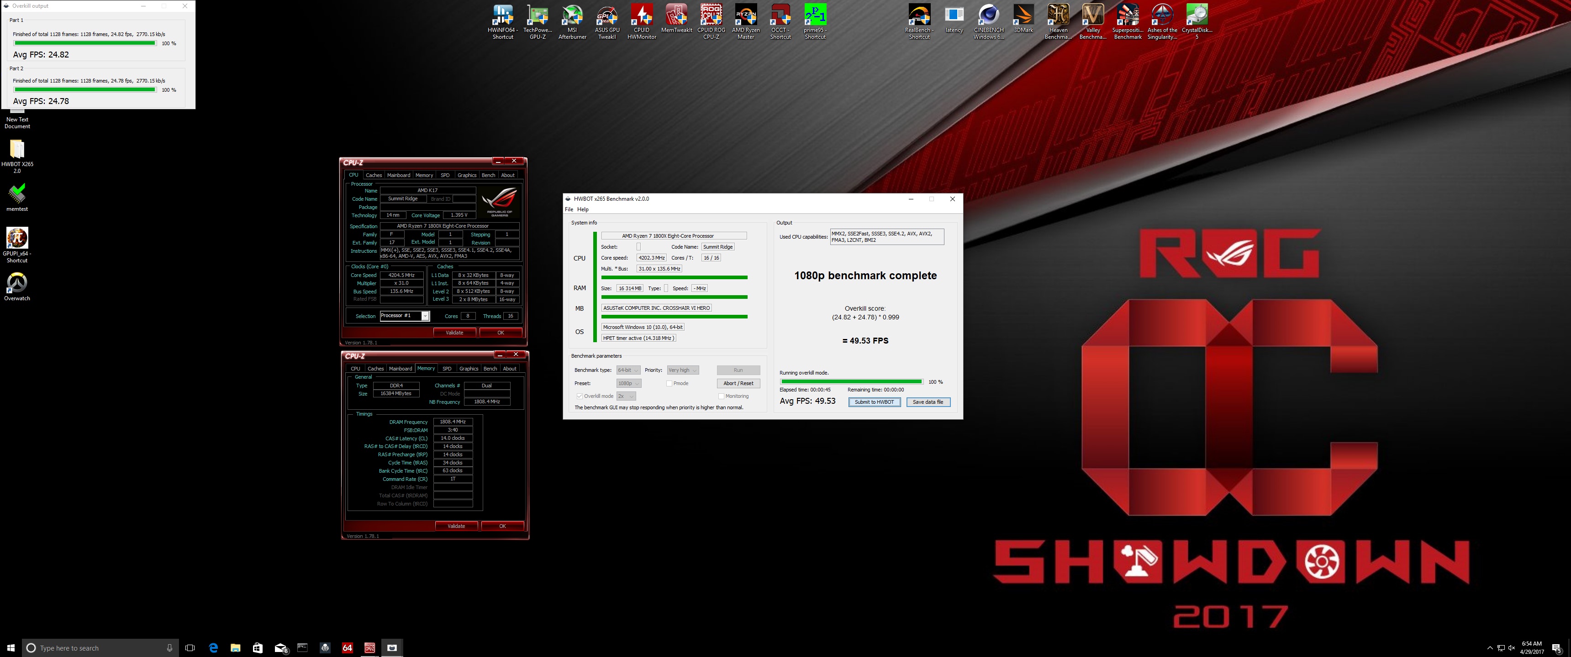Toggle the Pmode checkbox
The height and width of the screenshot is (657, 1571).
pyautogui.click(x=669, y=383)
